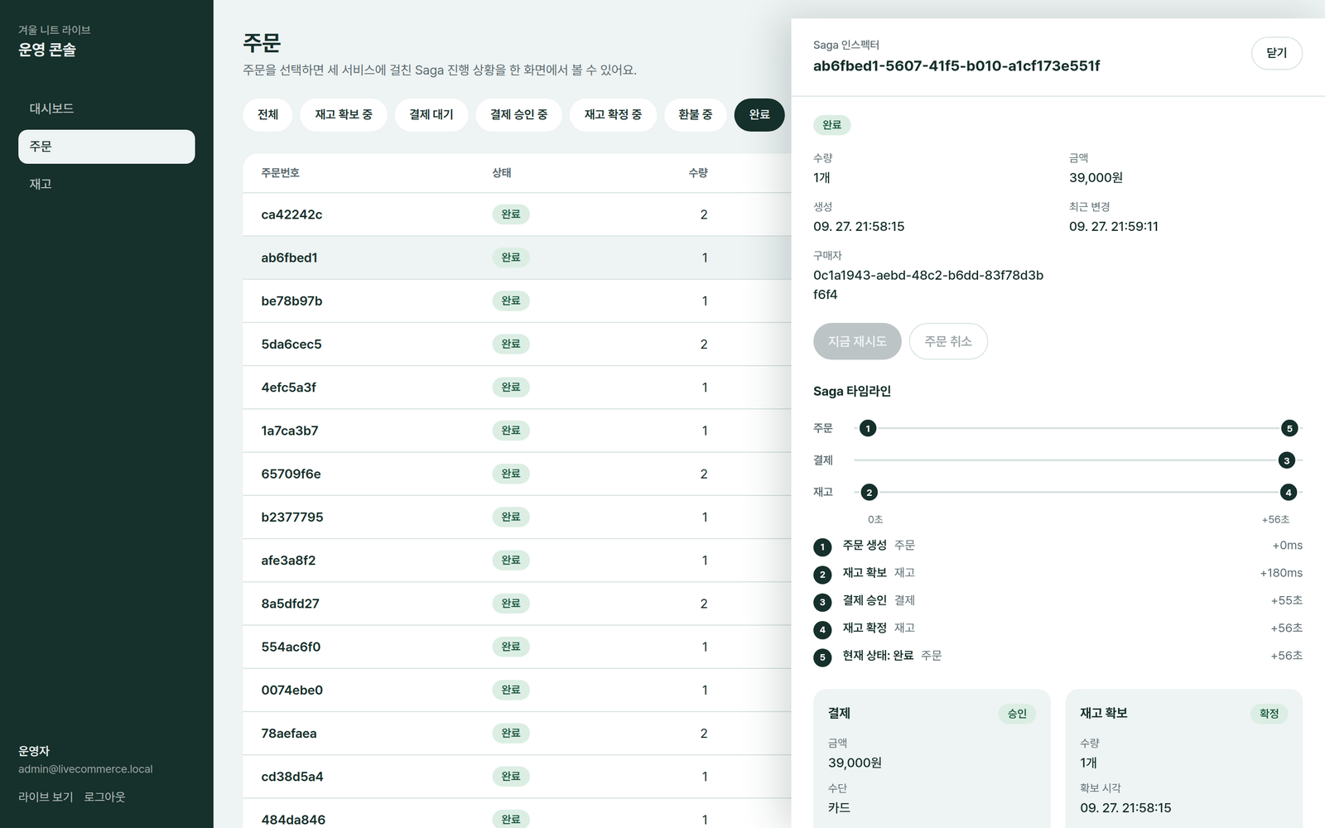Click the buyer ID 0c1a1943-aebd-48c2
This screenshot has width=1325, height=828.
(x=928, y=285)
